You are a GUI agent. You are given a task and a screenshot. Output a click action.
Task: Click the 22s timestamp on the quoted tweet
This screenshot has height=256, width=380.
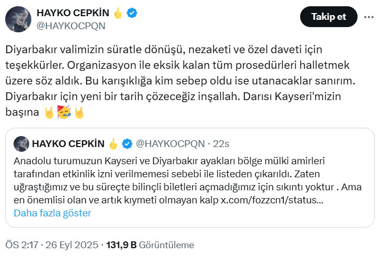[x=222, y=143]
